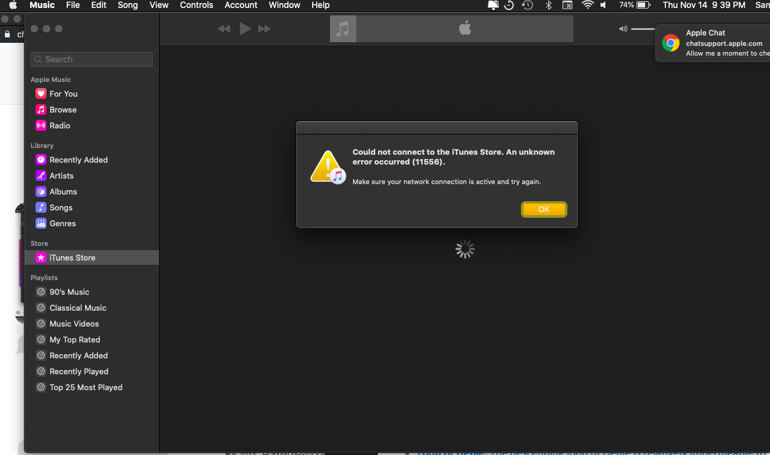Select Recently Added playlist gear icon
The image size is (770, 455).
41,355
